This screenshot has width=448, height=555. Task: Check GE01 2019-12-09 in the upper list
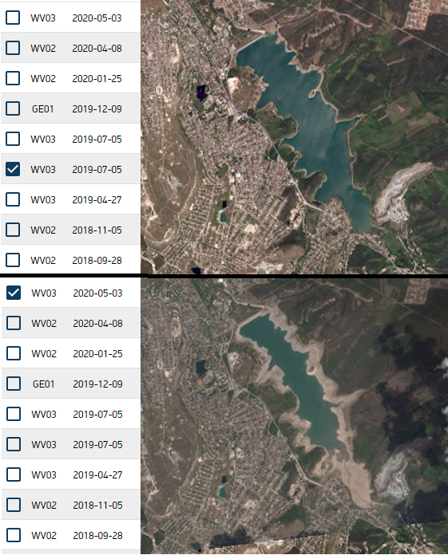13,108
